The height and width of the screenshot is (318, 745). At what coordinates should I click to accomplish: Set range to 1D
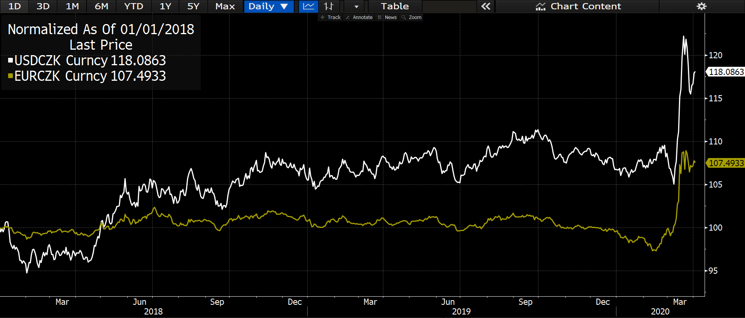14,6
